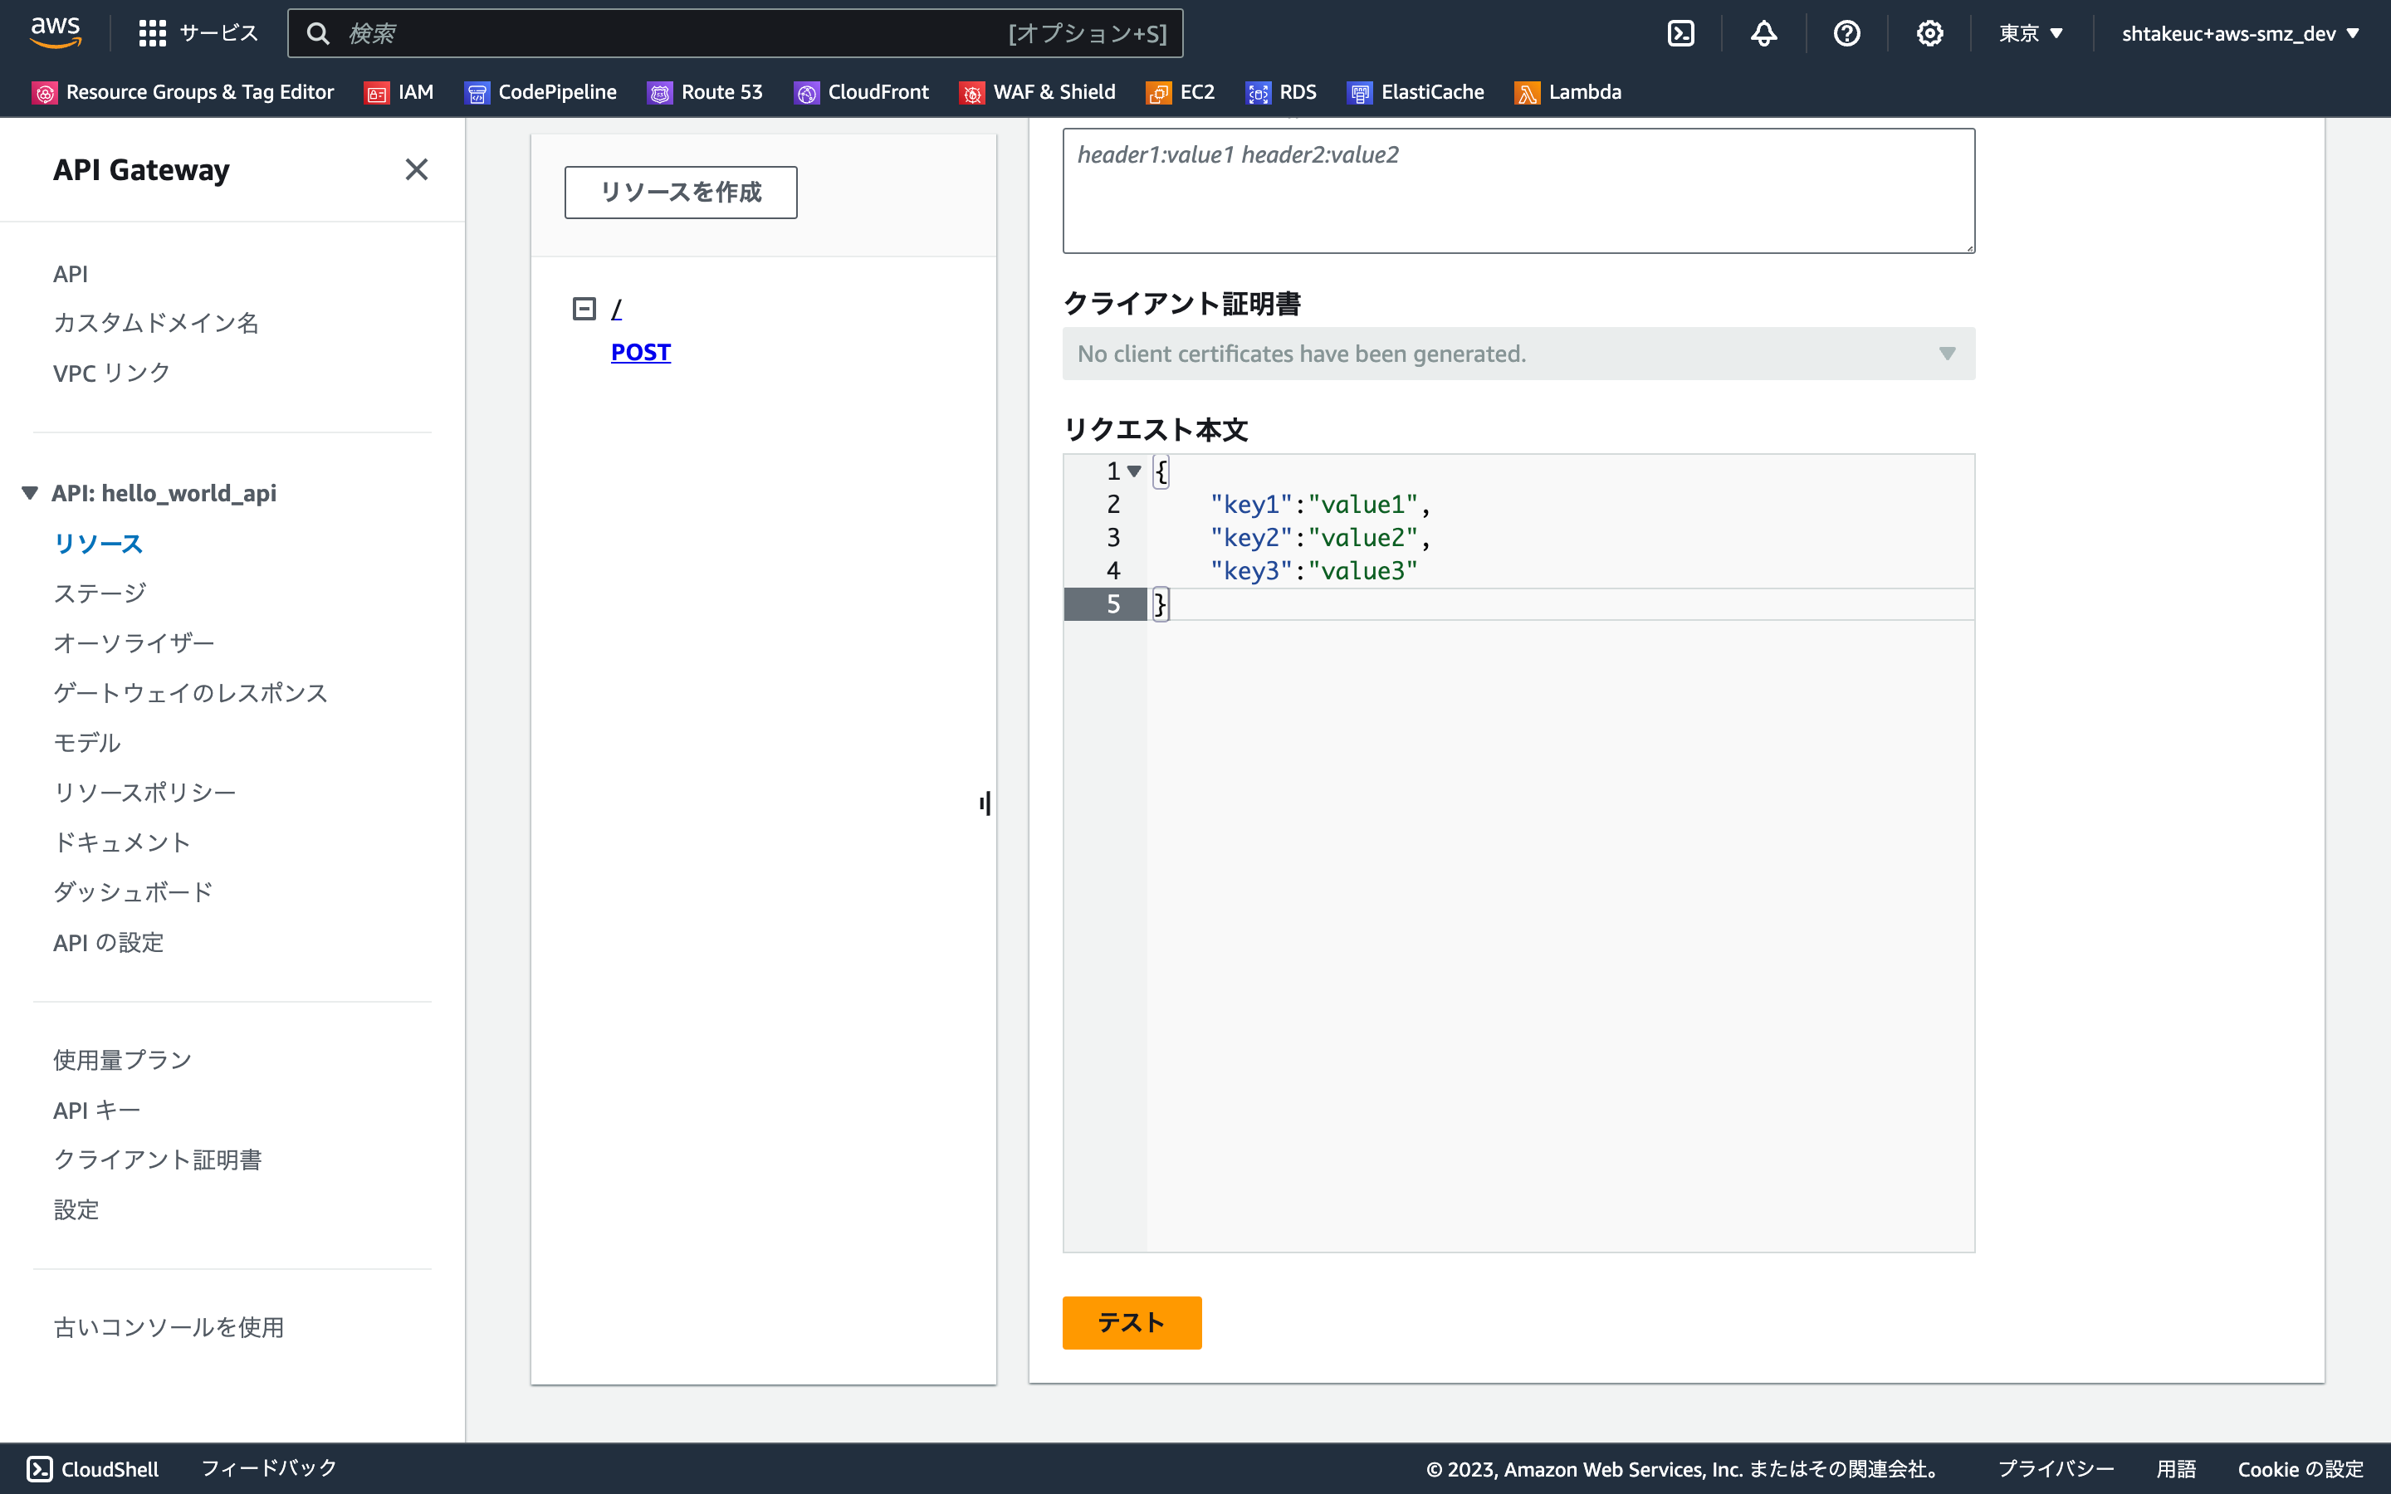Click the search magnifier icon
This screenshot has height=1494, width=2391.
coord(317,33)
